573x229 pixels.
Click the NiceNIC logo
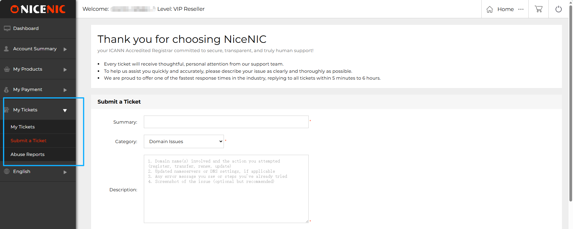point(38,9)
